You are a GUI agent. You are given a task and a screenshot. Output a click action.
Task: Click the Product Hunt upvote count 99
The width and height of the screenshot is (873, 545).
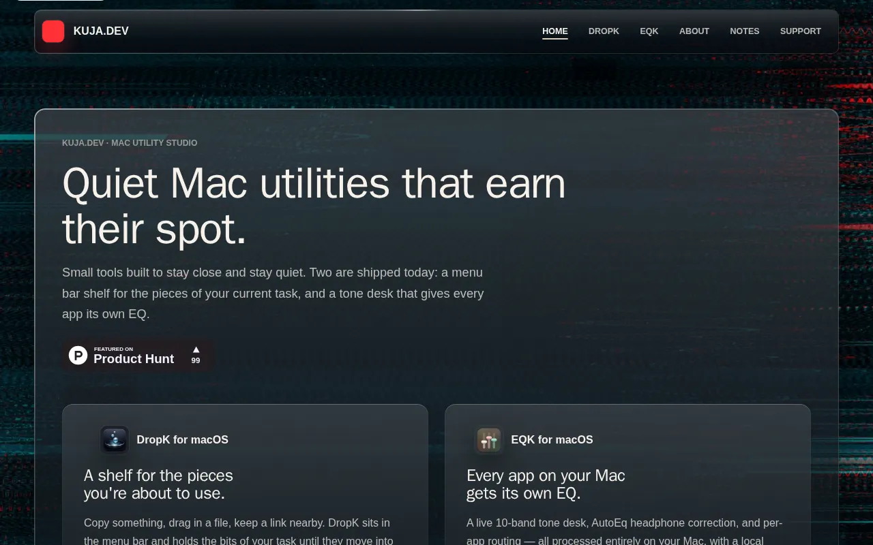[196, 360]
